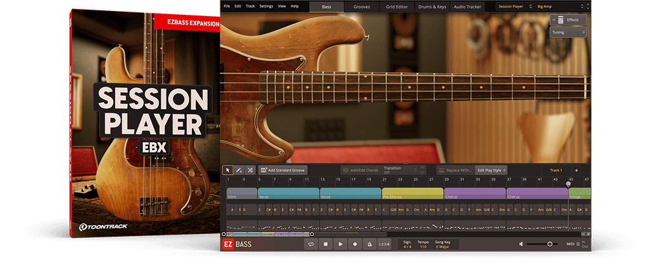Switch to the Bass tab
The width and height of the screenshot is (662, 269).
326,6
